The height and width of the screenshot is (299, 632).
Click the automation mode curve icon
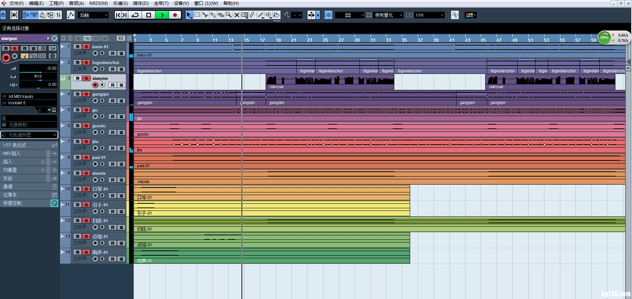(71, 15)
